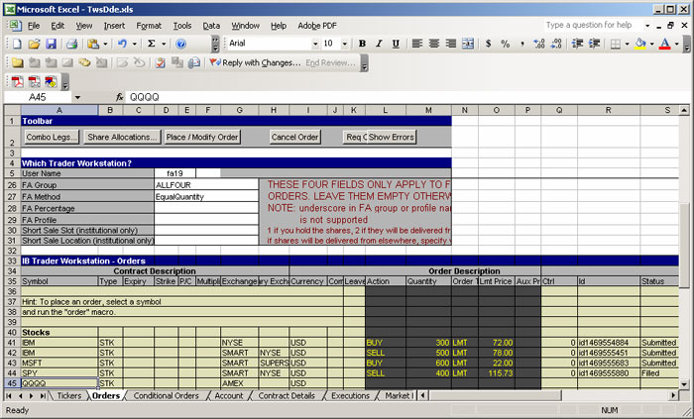
Task: Switch to Contract Details sheet tab
Action: point(287,395)
